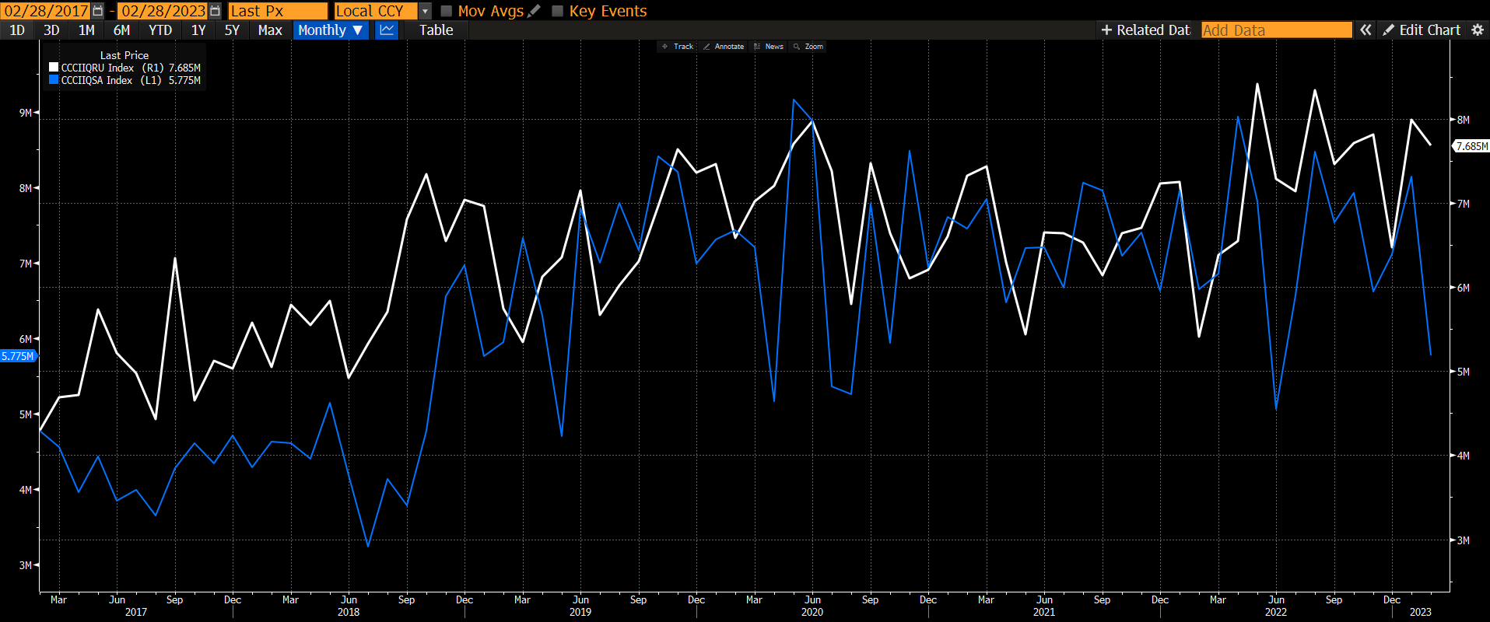Screen dimensions: 1490x622
Task: Switch to line chart view icon
Action: tap(387, 30)
